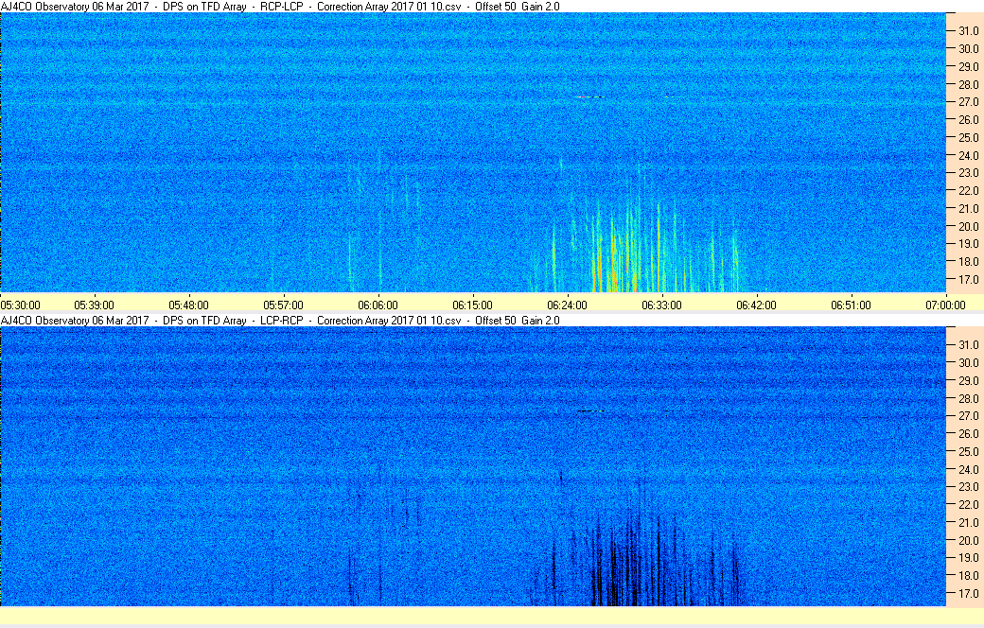Select 22.0 frequency label on LCP-RCP plot
This screenshot has height=628, width=984.
968,504
